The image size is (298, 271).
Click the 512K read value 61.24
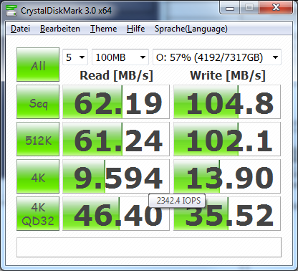click(116, 139)
